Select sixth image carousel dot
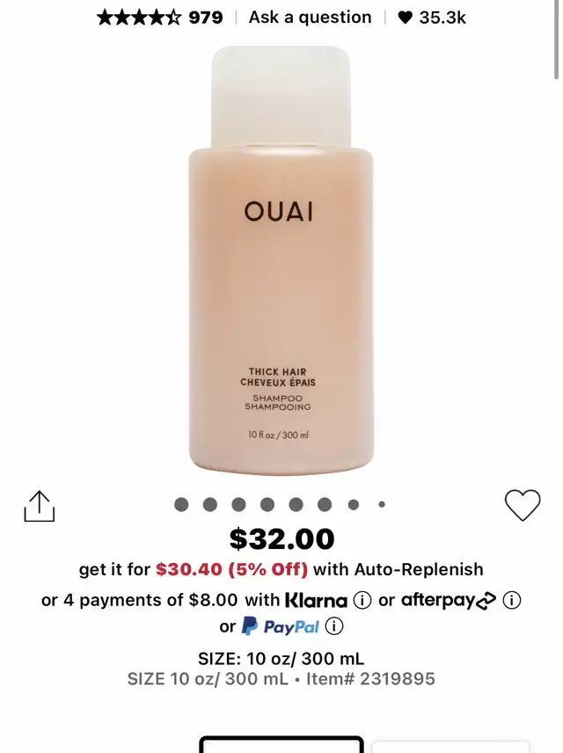The height and width of the screenshot is (753, 563). tap(325, 505)
